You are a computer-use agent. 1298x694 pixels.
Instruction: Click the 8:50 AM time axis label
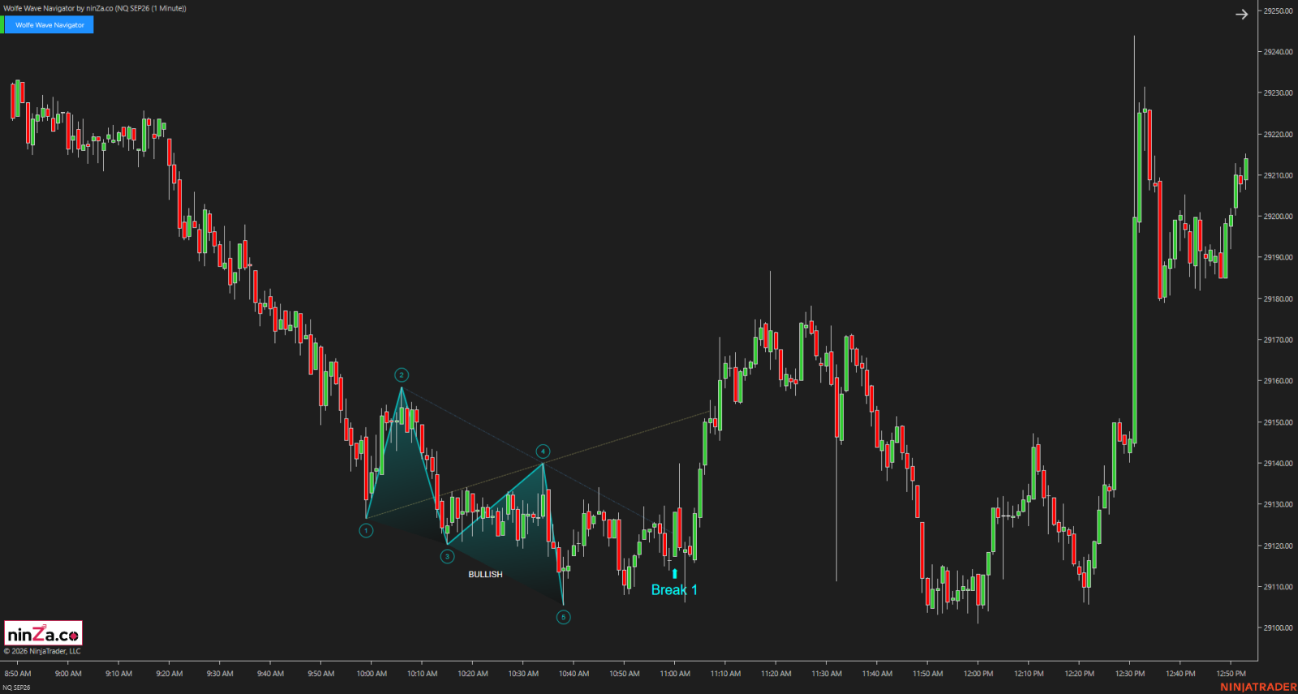[18, 674]
